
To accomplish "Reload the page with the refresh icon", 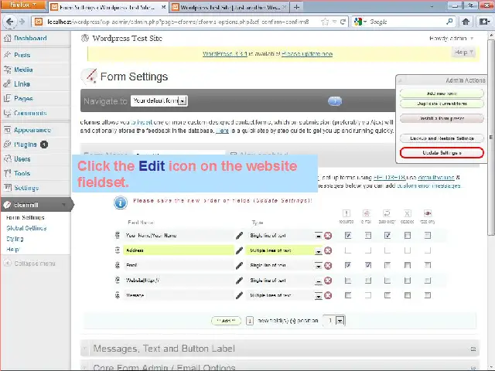I will point(343,22).
